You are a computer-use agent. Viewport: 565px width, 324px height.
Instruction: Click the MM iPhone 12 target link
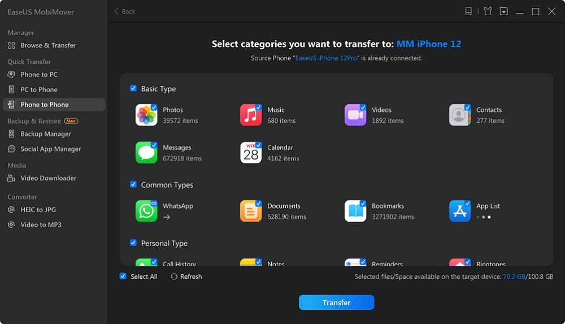429,44
